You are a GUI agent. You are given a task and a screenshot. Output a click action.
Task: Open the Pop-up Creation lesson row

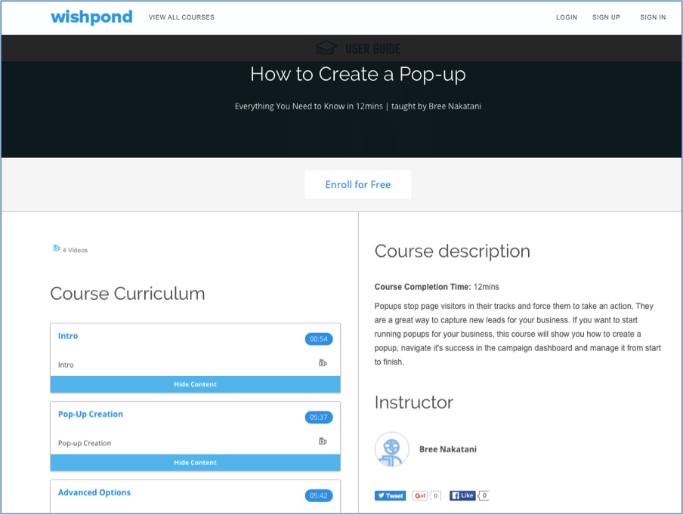pyautogui.click(x=195, y=443)
